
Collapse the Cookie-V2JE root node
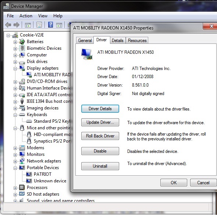(x=8, y=35)
